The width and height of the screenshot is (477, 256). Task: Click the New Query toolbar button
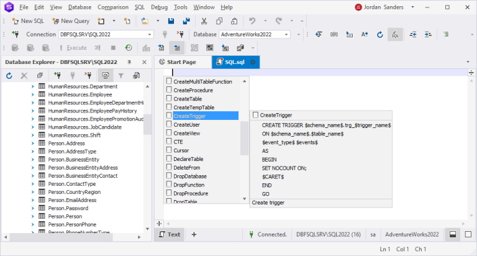click(71, 21)
